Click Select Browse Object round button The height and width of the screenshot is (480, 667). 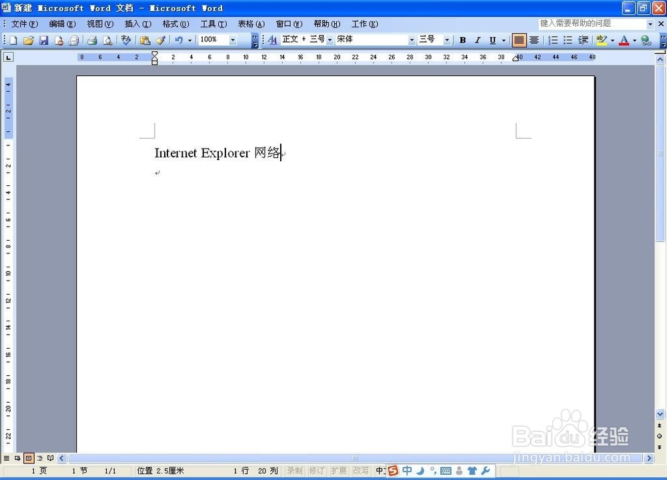(660, 436)
